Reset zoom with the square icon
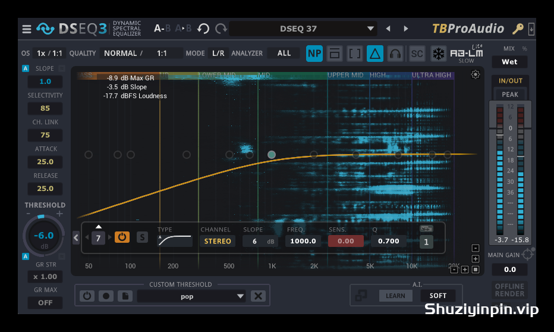The image size is (554, 332). 476,270
